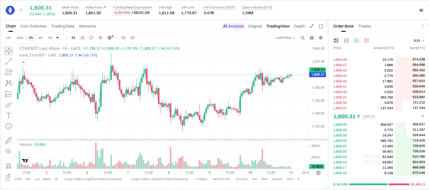The height and width of the screenshot is (190, 429).
Task: Undo last chart action
Action: [x=123, y=38]
